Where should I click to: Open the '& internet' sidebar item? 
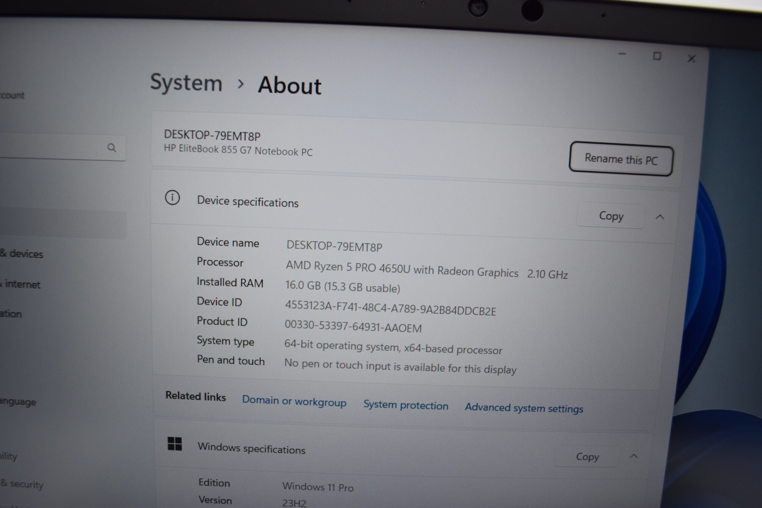[x=20, y=284]
